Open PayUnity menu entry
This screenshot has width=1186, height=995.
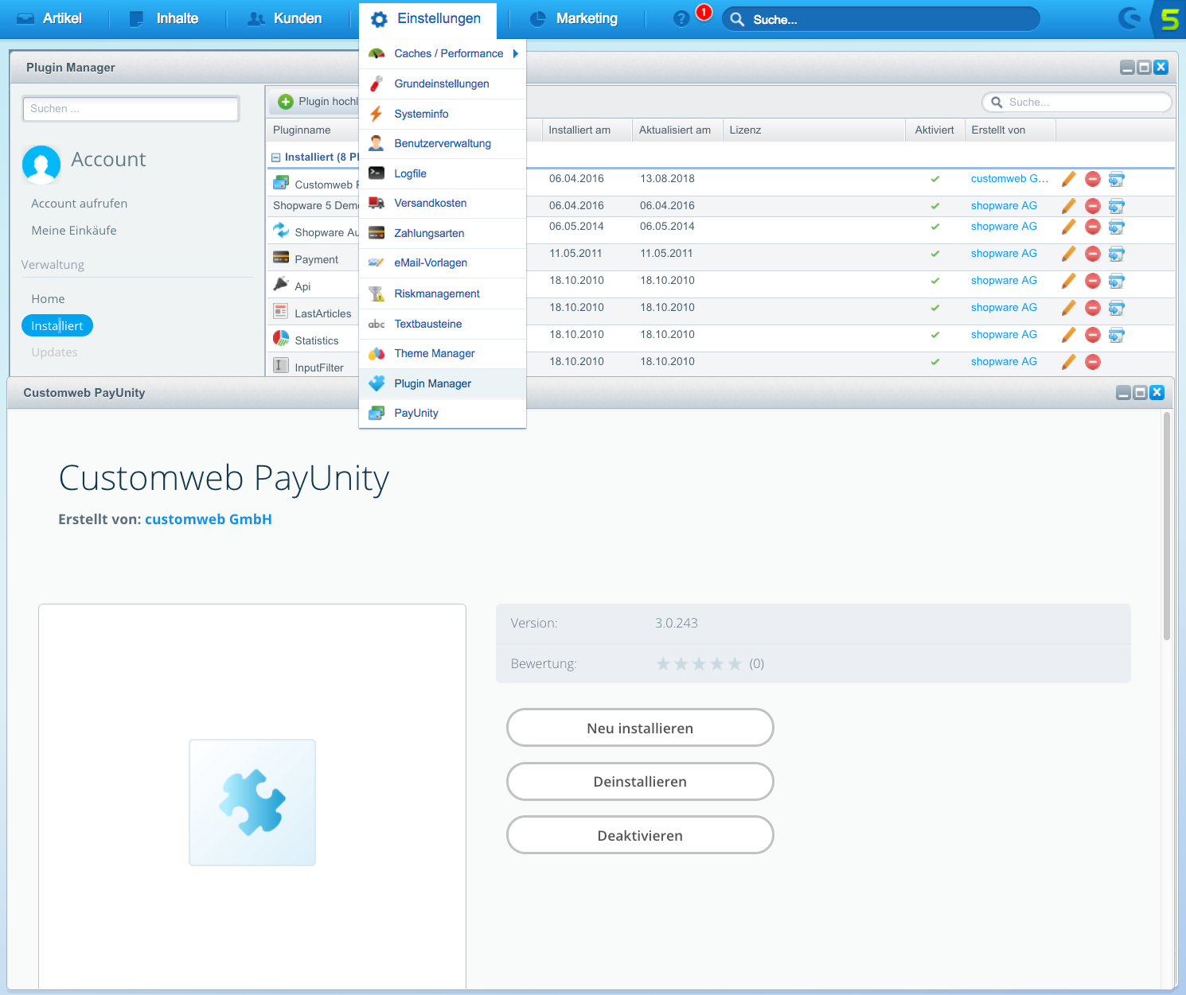443,413
